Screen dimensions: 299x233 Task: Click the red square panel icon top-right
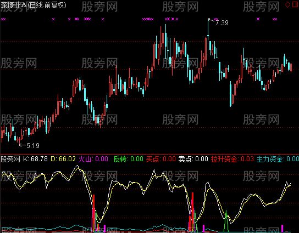click(x=296, y=4)
